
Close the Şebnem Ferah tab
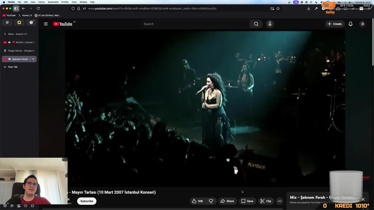[x=33, y=59]
